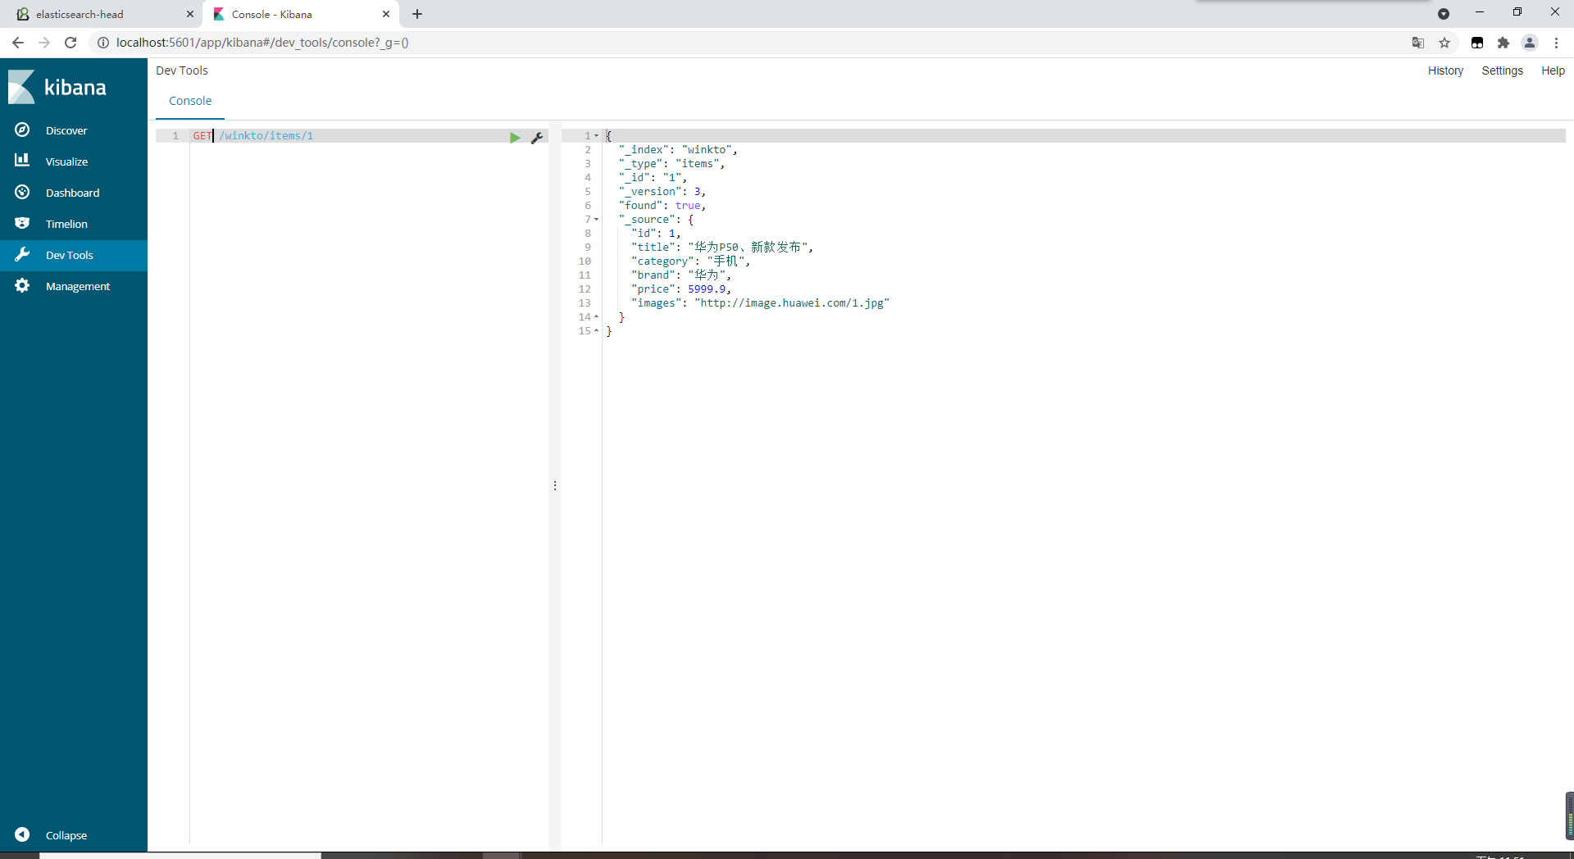Click the minimize window button

1480,12
